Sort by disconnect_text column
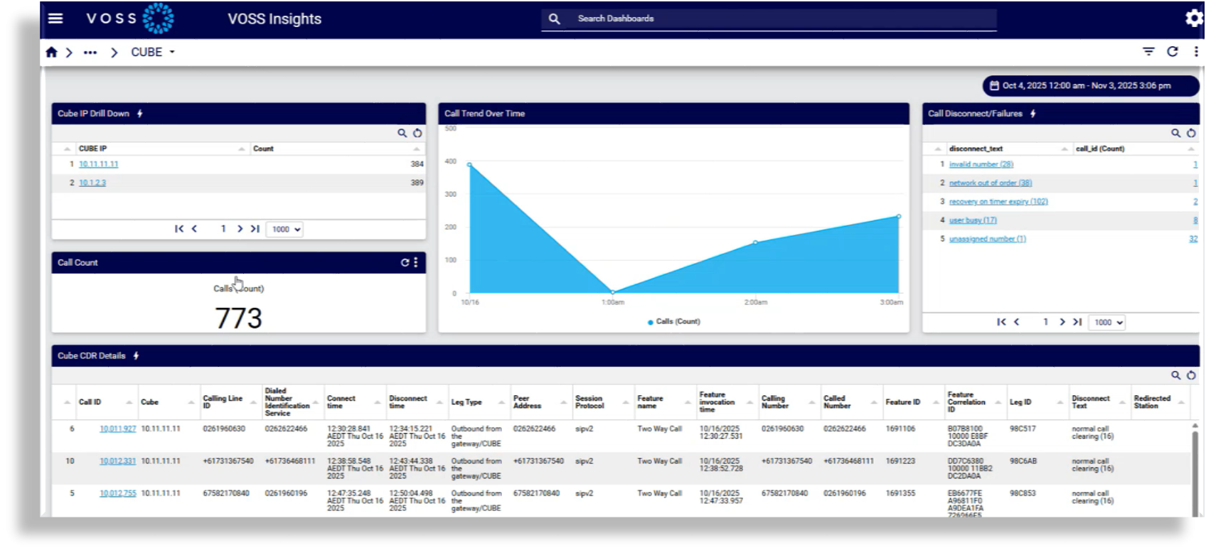The width and height of the screenshot is (1206, 553). [976, 149]
